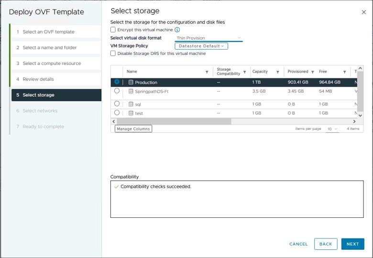Viewport: 373px width, 258px height.
Task: Go to step 1 Select an OVF template
Action: click(x=56, y=32)
